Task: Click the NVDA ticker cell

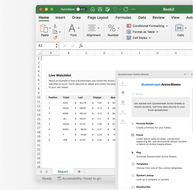Action: click(x=66, y=108)
